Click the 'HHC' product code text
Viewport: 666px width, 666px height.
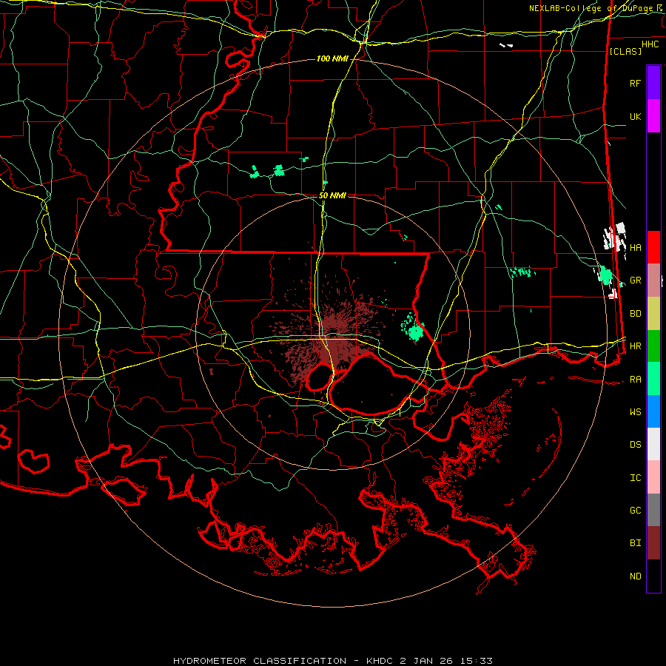click(x=650, y=44)
